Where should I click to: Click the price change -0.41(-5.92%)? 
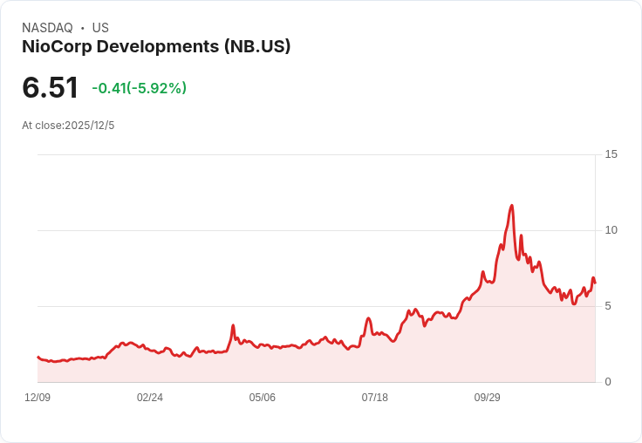click(140, 88)
